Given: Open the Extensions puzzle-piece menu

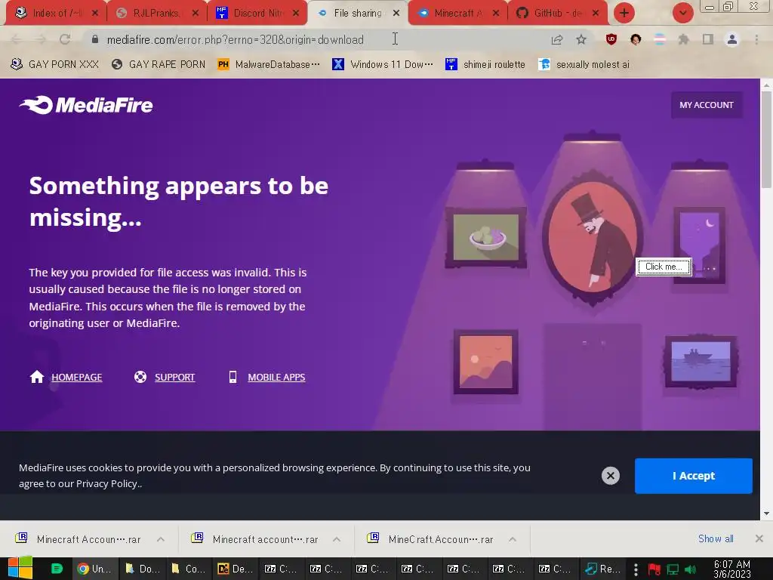Looking at the screenshot, I should (683, 39).
